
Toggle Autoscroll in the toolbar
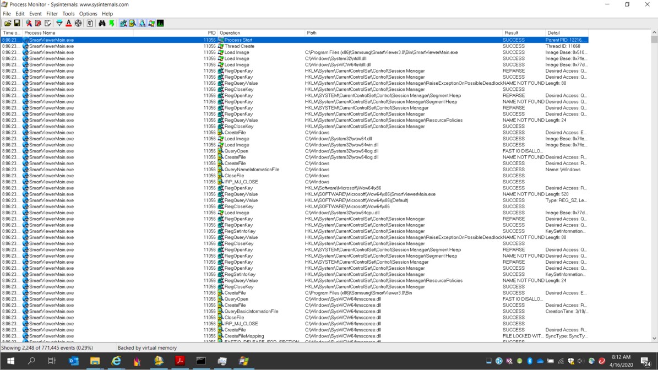pyautogui.click(x=38, y=24)
